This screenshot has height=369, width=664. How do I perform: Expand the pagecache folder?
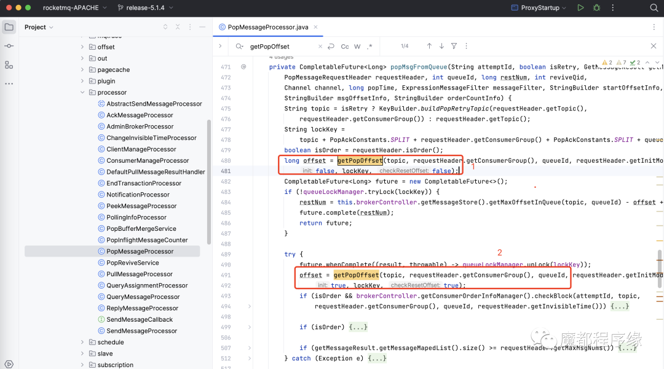[x=82, y=70]
